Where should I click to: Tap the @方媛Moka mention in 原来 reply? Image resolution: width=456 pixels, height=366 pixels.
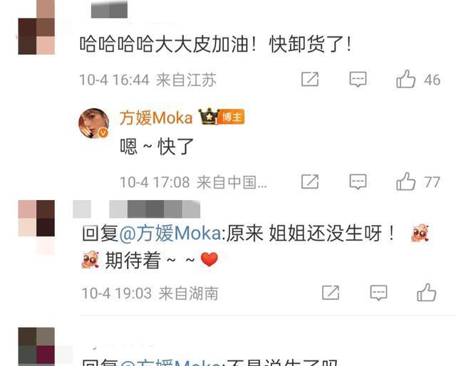pos(170,233)
